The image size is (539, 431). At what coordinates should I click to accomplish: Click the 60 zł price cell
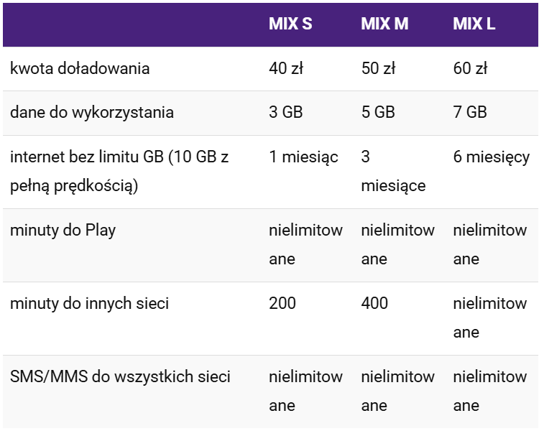tap(470, 69)
